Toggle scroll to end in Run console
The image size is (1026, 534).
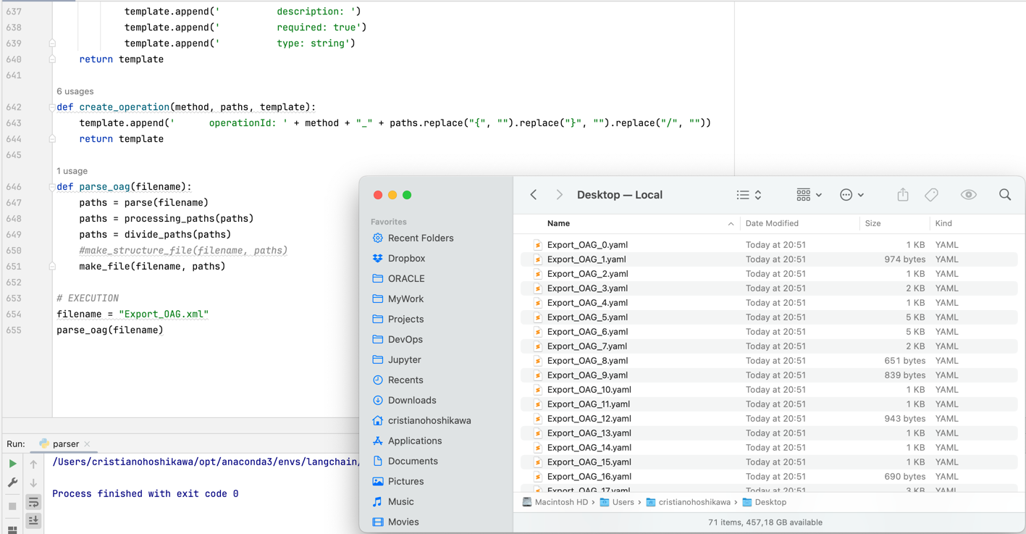(33, 520)
